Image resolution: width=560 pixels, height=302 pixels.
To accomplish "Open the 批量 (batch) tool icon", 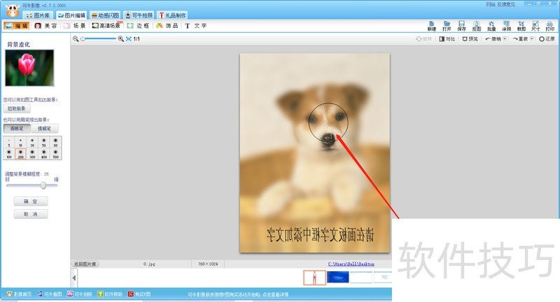I will [491, 26].
